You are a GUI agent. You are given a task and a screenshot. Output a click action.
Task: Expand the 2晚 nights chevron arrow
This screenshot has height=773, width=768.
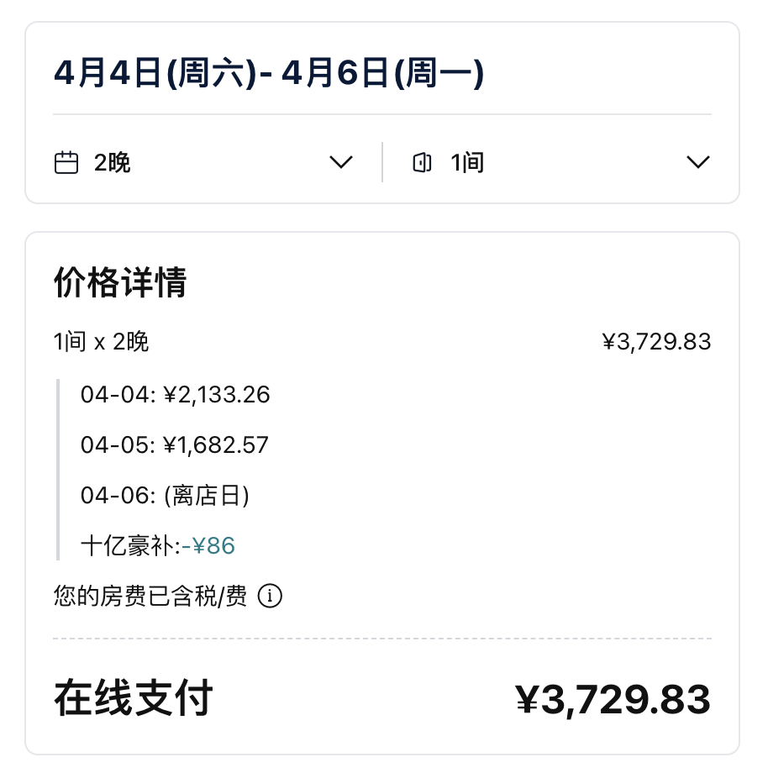pos(341,162)
